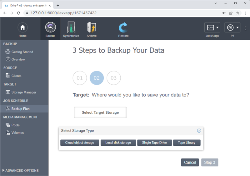Go back in browser history
Image resolution: width=250 pixels, height=176 pixels.
coord(5,13)
